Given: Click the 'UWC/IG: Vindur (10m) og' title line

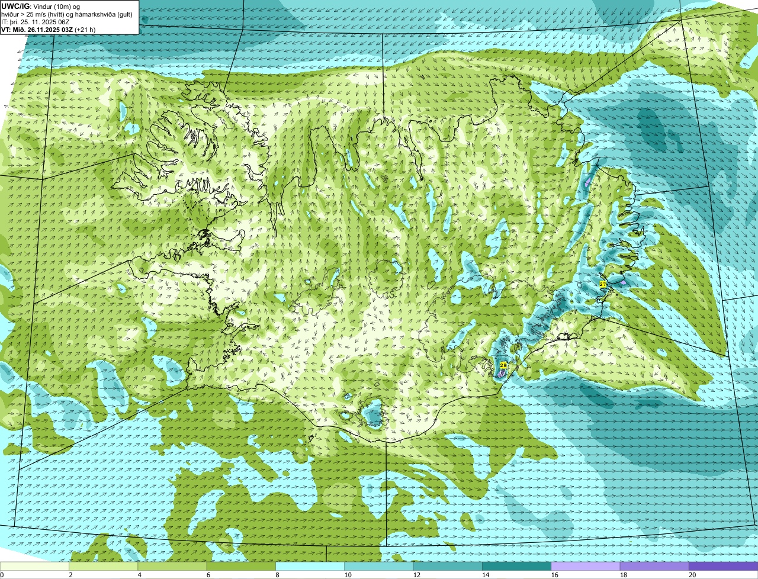Looking at the screenshot, I should tap(41, 6).
